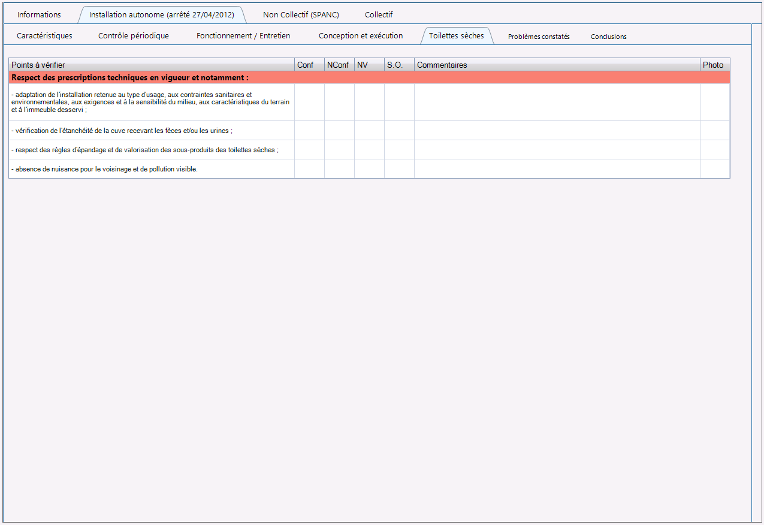Go to the Conclusions sub-tab

pyautogui.click(x=609, y=37)
